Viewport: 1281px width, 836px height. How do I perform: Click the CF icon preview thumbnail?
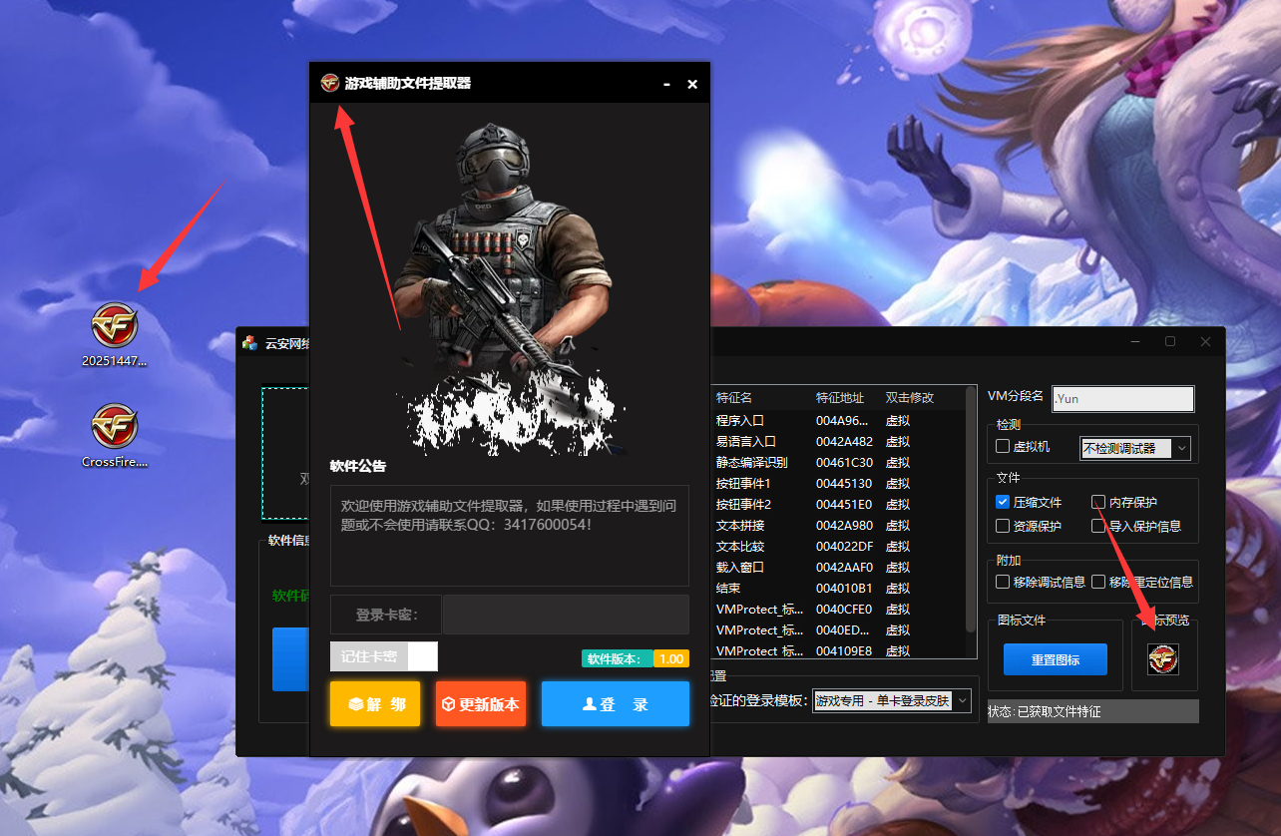(1163, 658)
